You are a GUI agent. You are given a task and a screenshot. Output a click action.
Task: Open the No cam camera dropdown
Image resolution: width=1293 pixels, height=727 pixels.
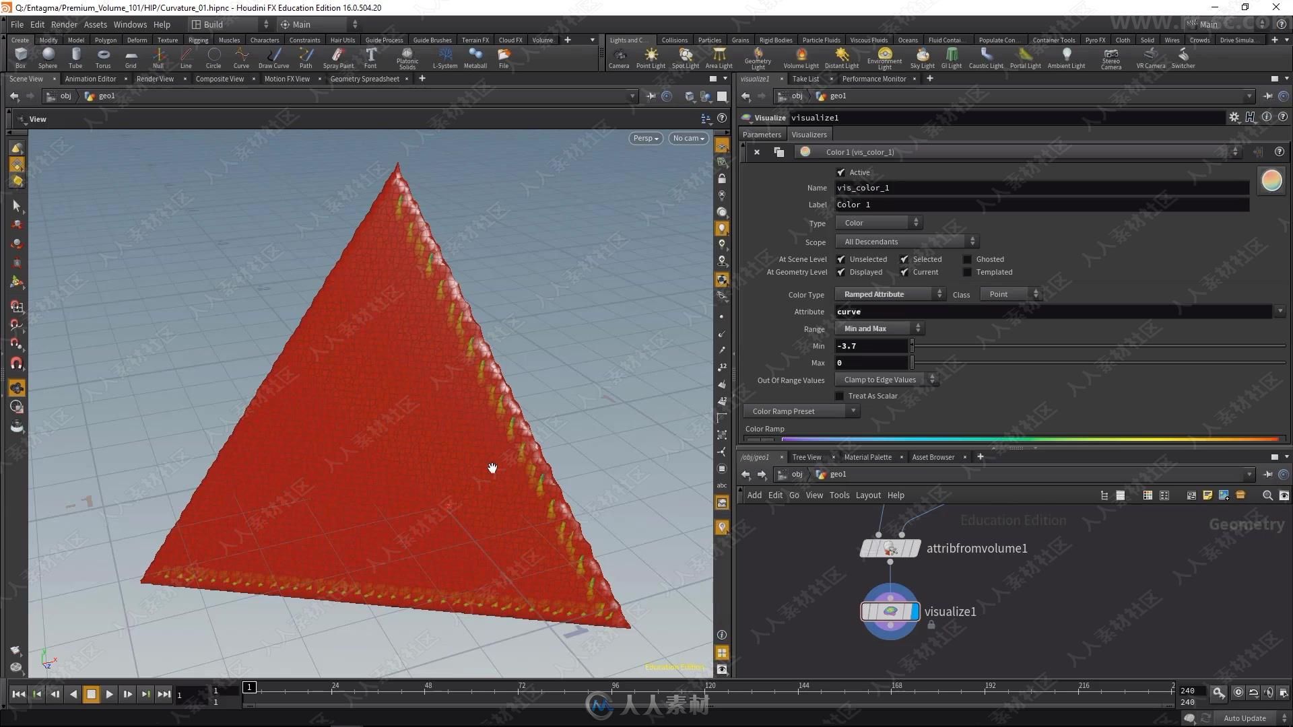(689, 138)
